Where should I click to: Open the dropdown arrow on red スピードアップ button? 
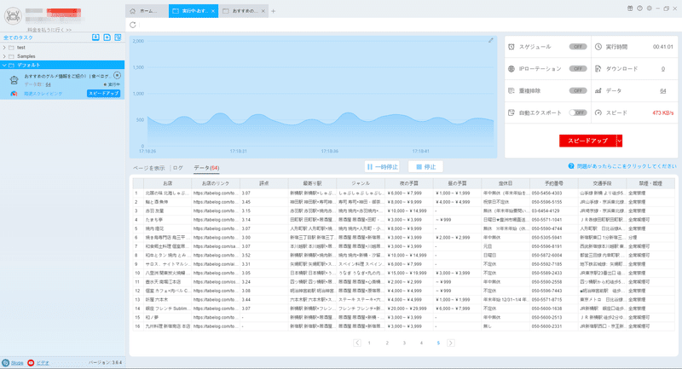[x=620, y=141]
